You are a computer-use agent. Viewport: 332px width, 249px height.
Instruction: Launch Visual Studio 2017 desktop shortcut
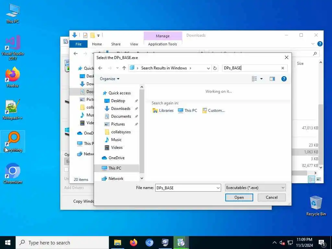pos(13,48)
